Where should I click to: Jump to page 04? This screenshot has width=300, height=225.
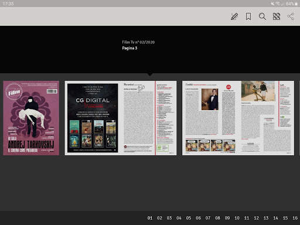(179, 218)
